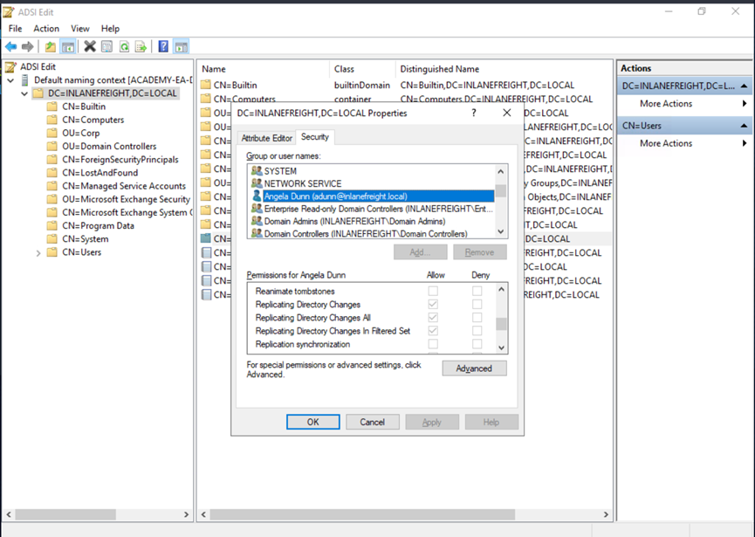755x537 pixels.
Task: Collapse DC=INLANEFREIGHT section in Actions pane
Action: 744,86
